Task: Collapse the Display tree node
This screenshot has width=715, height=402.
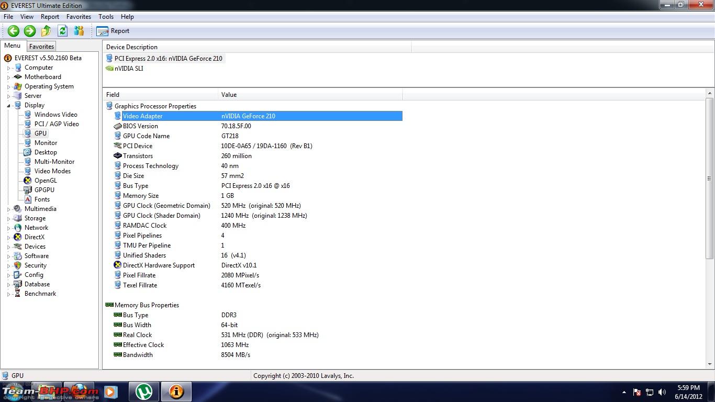Action: click(x=9, y=106)
